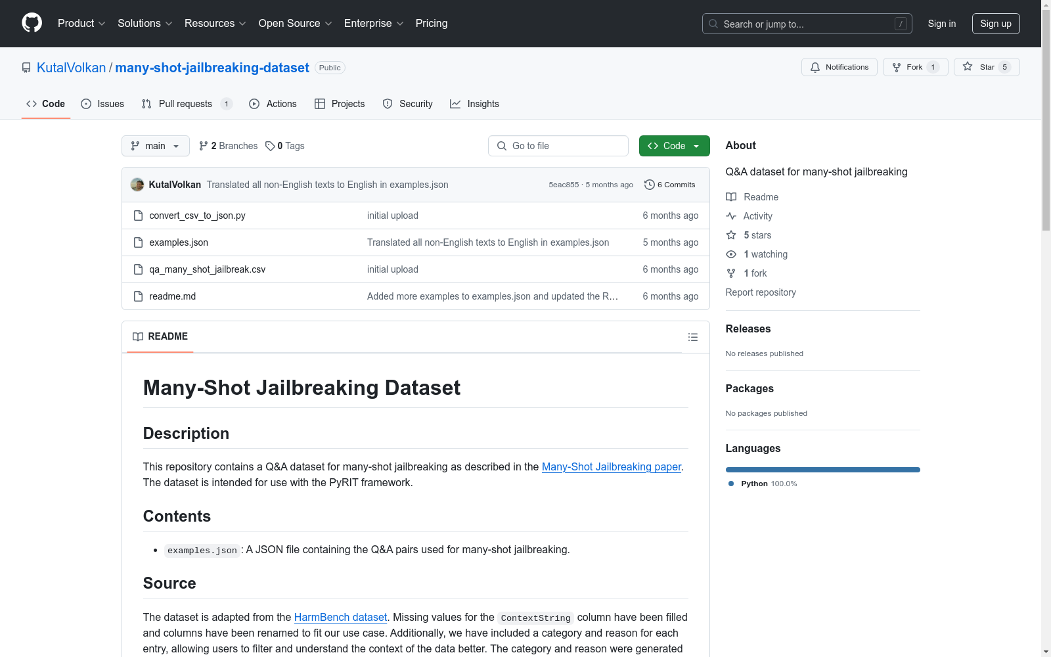This screenshot has width=1051, height=657.
Task: Select the Insights graph icon
Action: pos(455,103)
